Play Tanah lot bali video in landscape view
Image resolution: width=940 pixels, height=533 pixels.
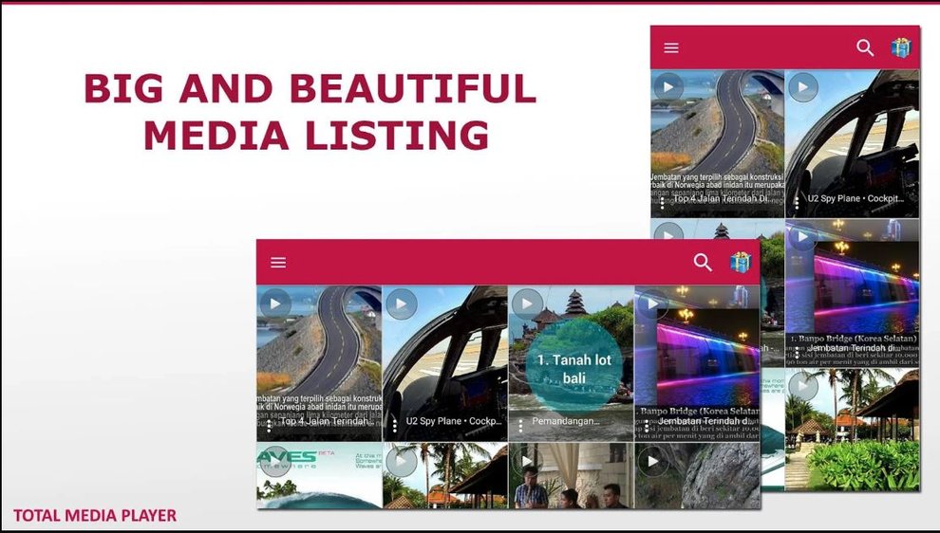527,304
